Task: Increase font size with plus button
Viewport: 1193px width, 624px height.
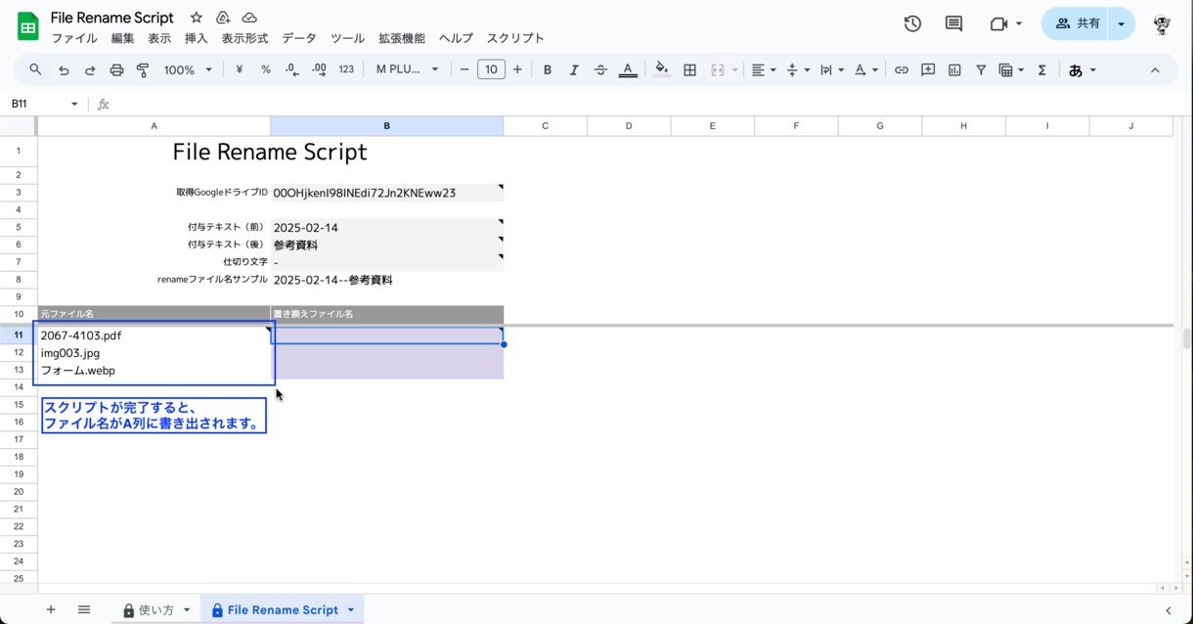Action: pos(517,69)
